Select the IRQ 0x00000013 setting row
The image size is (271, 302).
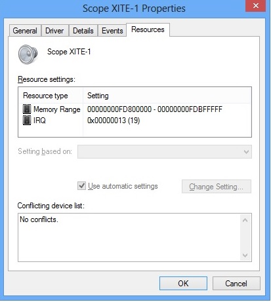click(x=135, y=121)
